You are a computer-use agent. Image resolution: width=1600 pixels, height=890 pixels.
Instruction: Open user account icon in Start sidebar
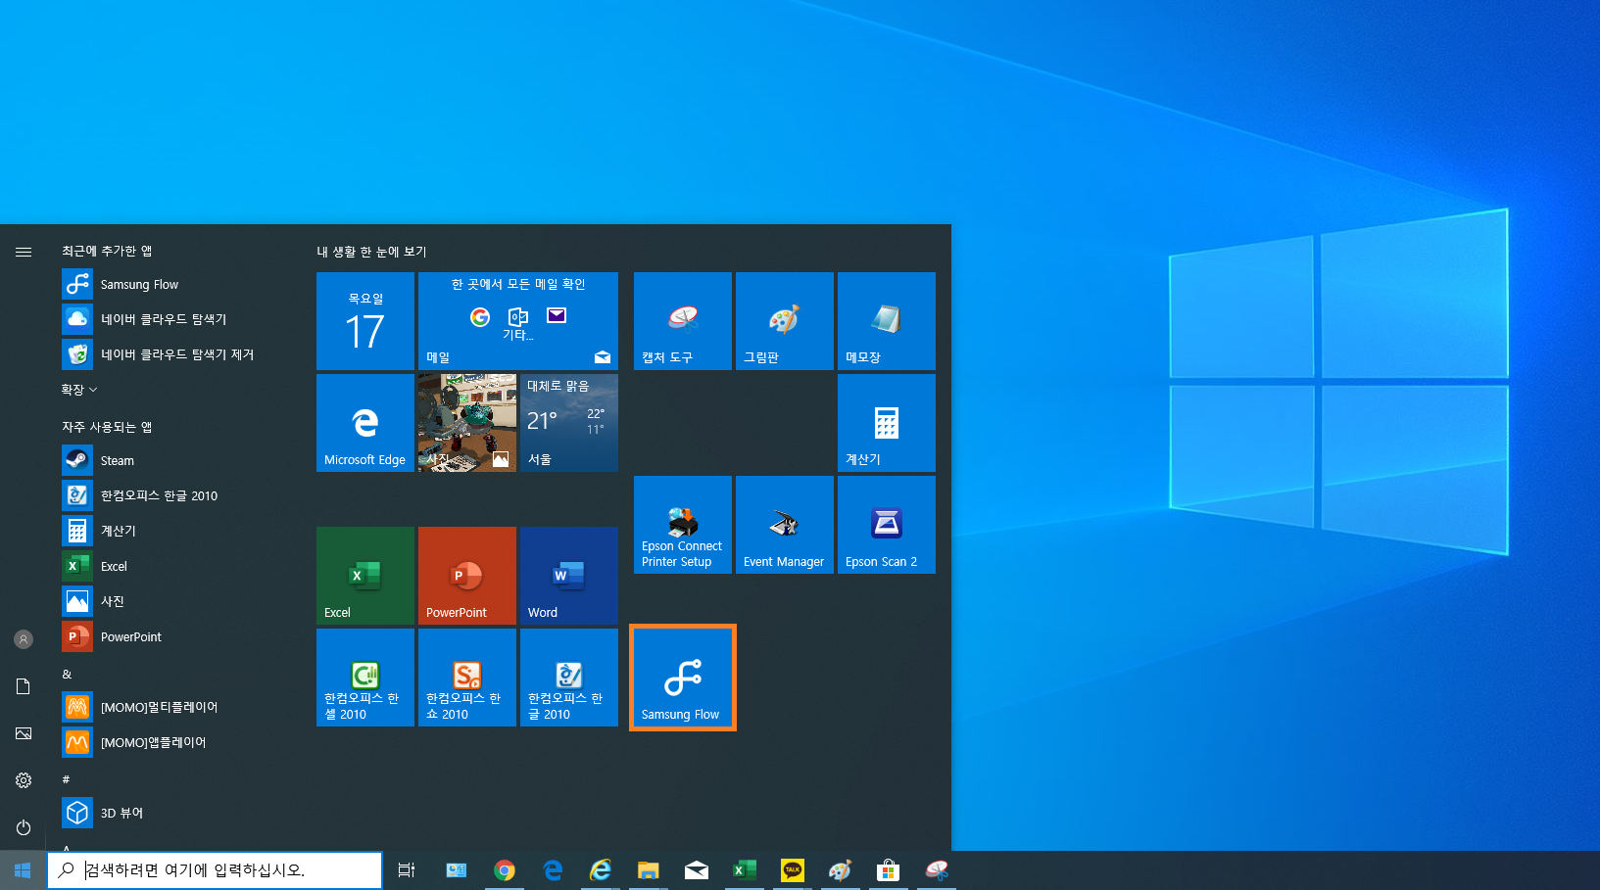[24, 639]
